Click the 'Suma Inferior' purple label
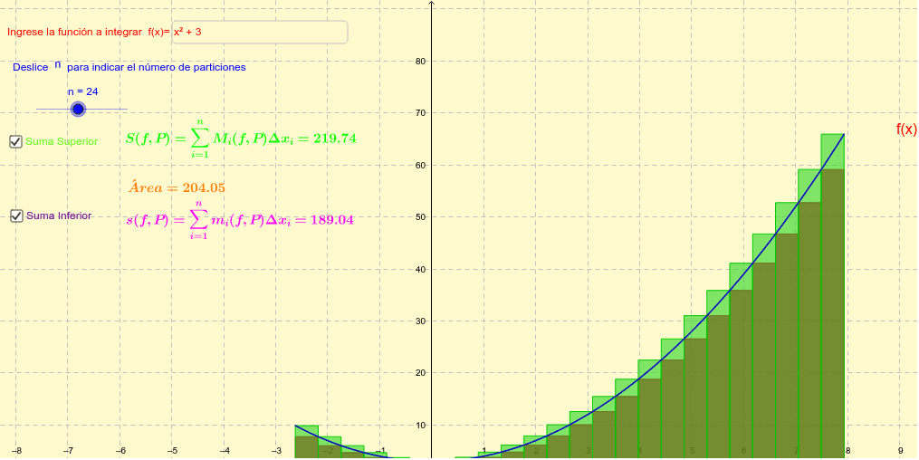Image resolution: width=919 pixels, height=460 pixels. point(59,216)
